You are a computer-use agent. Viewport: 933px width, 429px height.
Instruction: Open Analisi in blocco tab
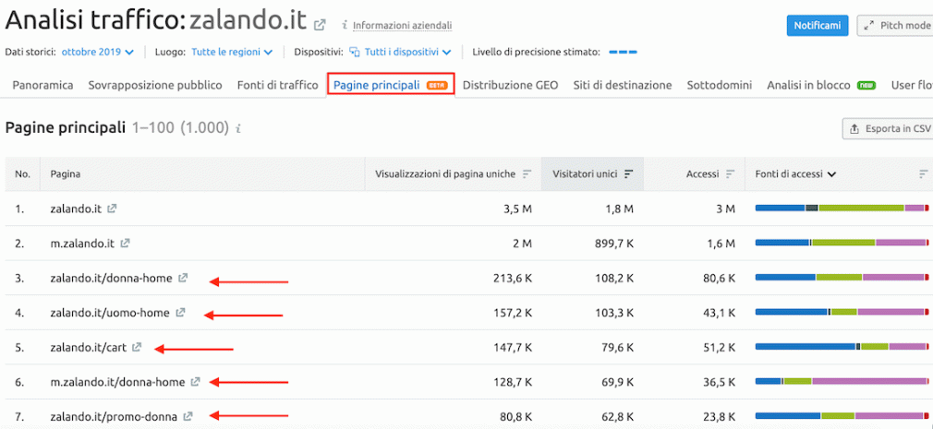click(x=821, y=85)
